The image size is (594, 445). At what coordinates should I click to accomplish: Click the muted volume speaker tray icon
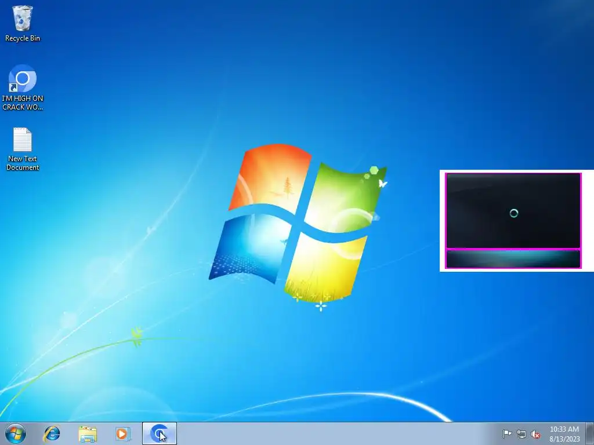click(x=535, y=434)
